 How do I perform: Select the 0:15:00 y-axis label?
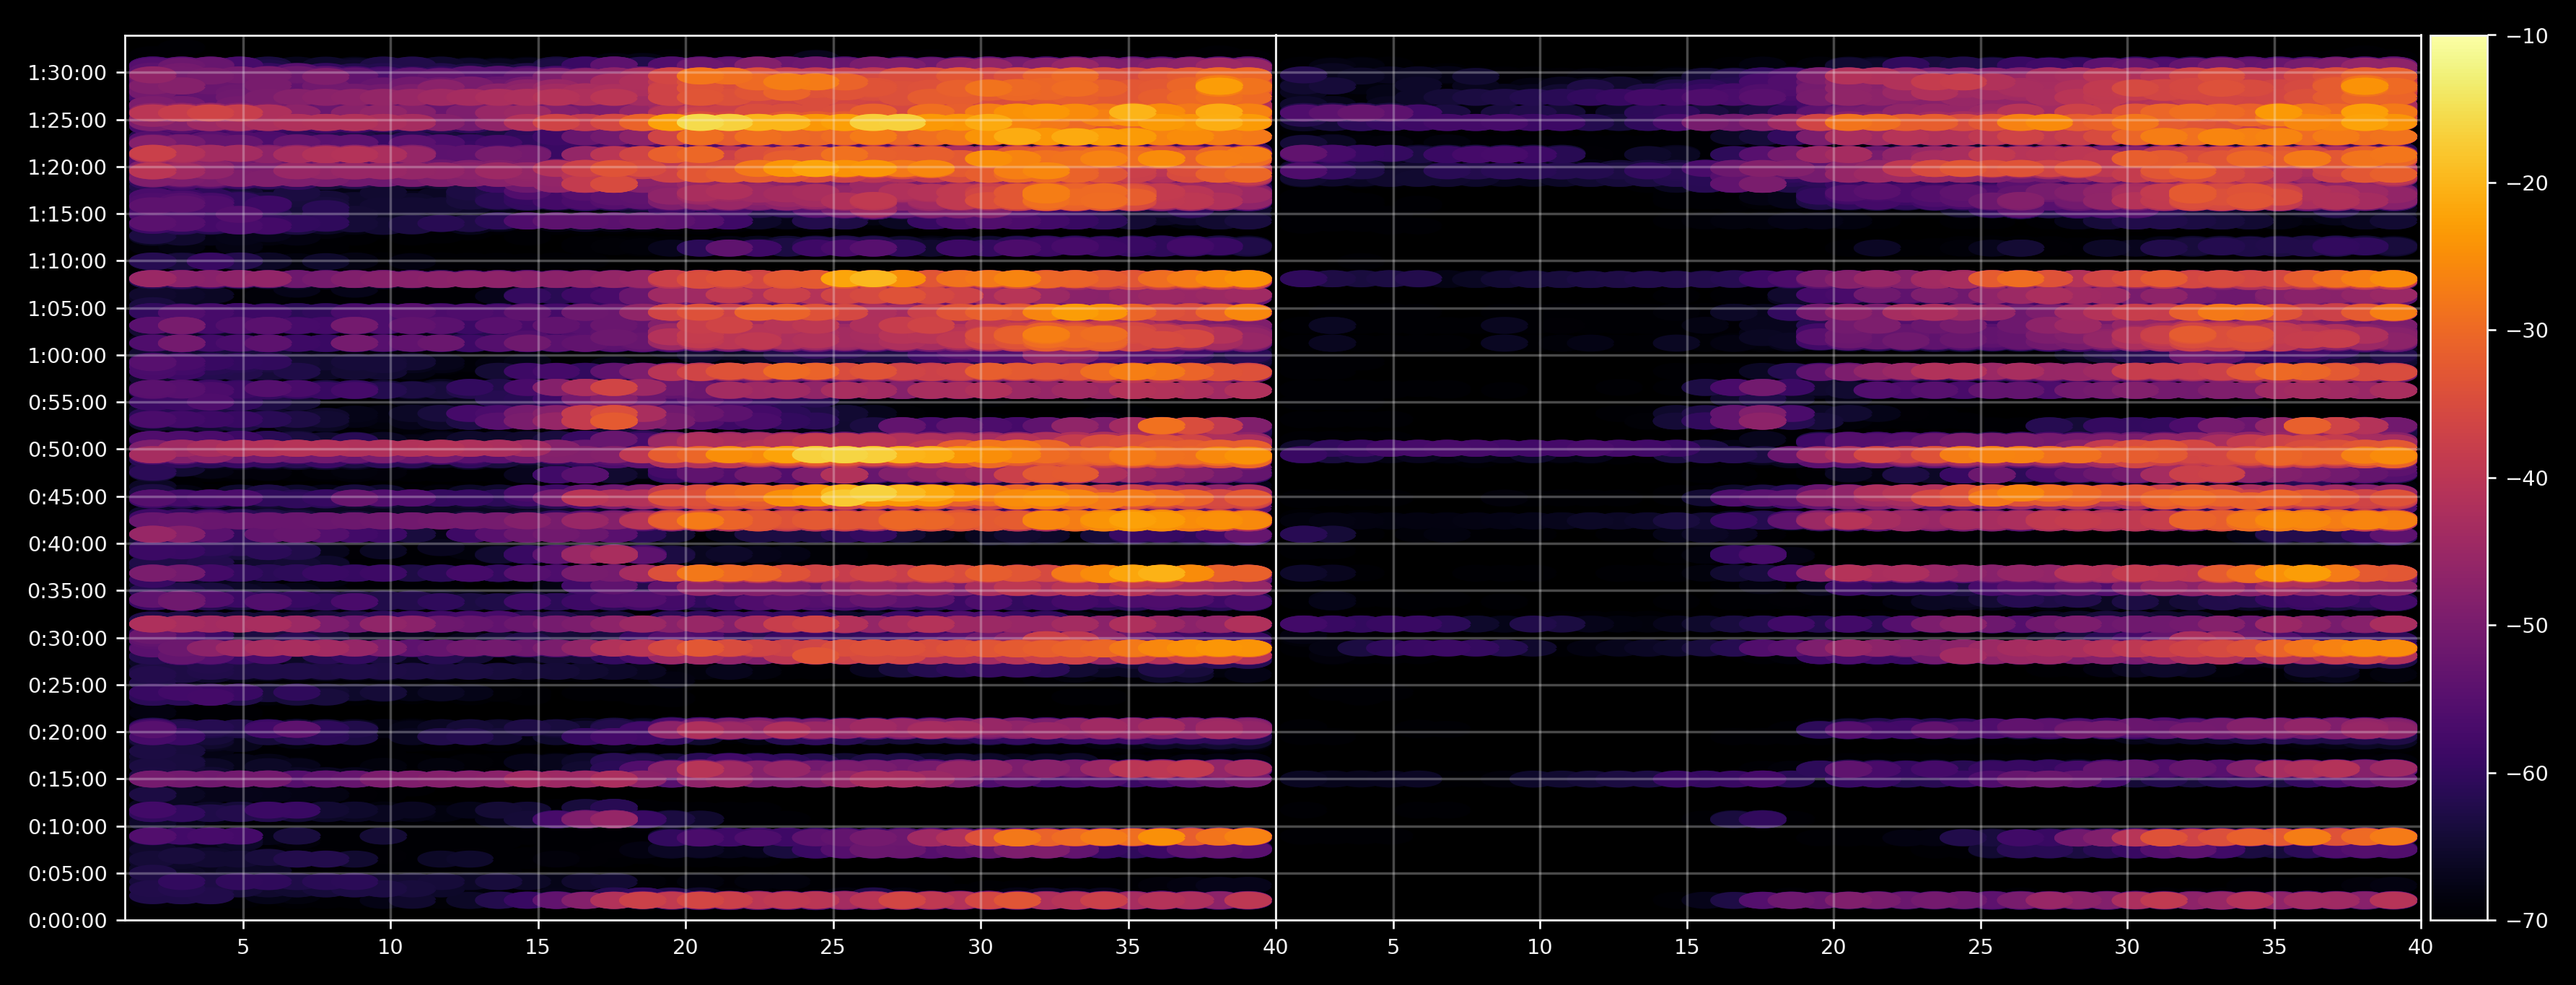point(67,780)
